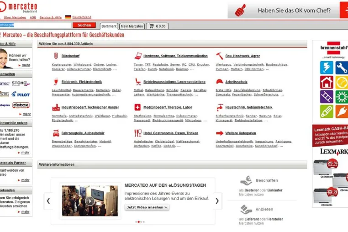
Task: Click the Anbieten hand icon
Action: 246,209
